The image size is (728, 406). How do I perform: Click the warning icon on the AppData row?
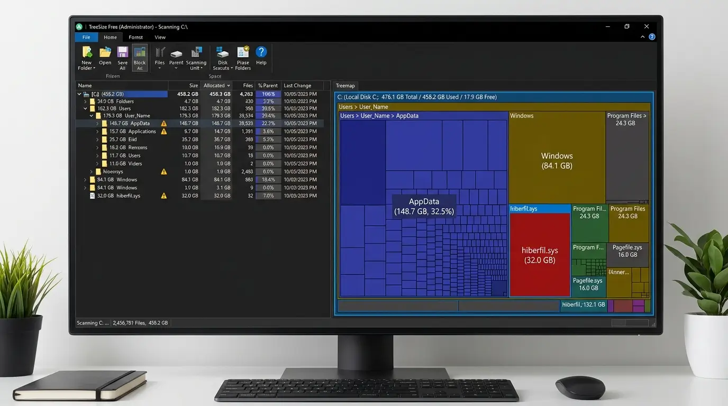click(x=164, y=124)
